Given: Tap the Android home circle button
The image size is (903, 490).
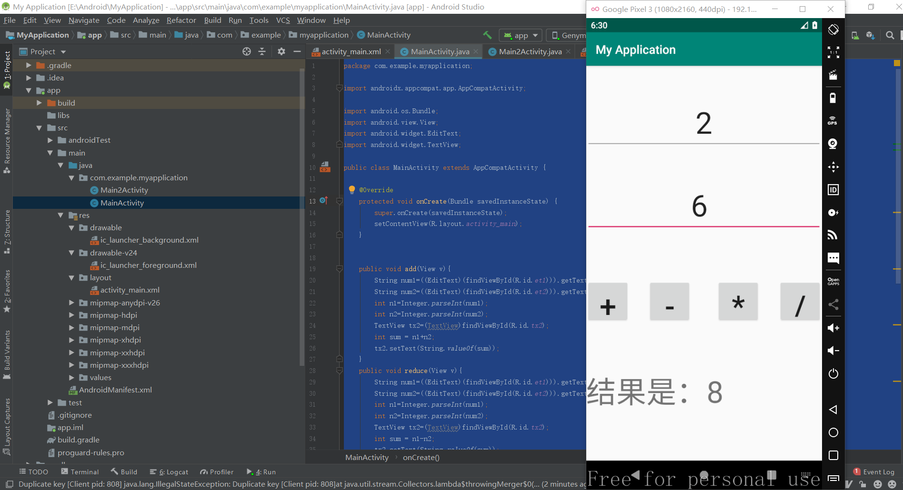Looking at the screenshot, I should point(833,432).
